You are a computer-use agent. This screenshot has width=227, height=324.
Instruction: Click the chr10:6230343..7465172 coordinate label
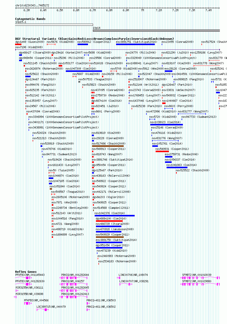32,5
